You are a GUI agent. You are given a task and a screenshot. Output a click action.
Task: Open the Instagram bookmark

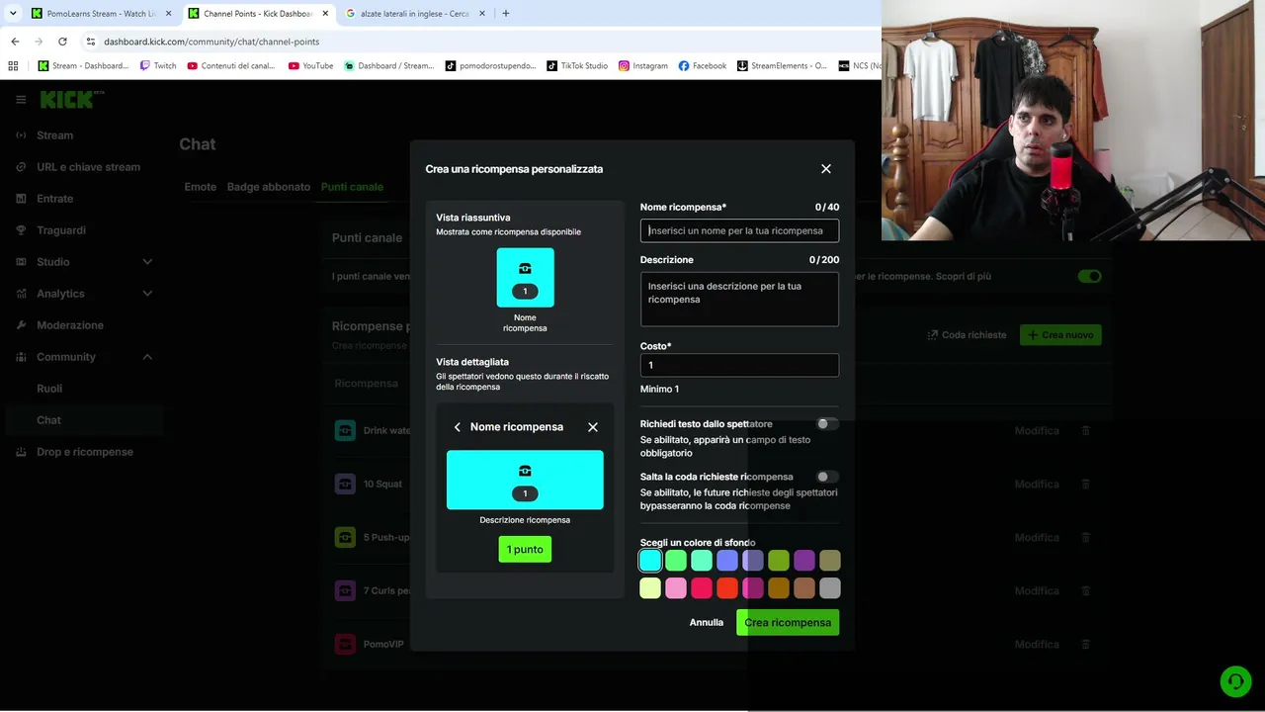point(643,66)
